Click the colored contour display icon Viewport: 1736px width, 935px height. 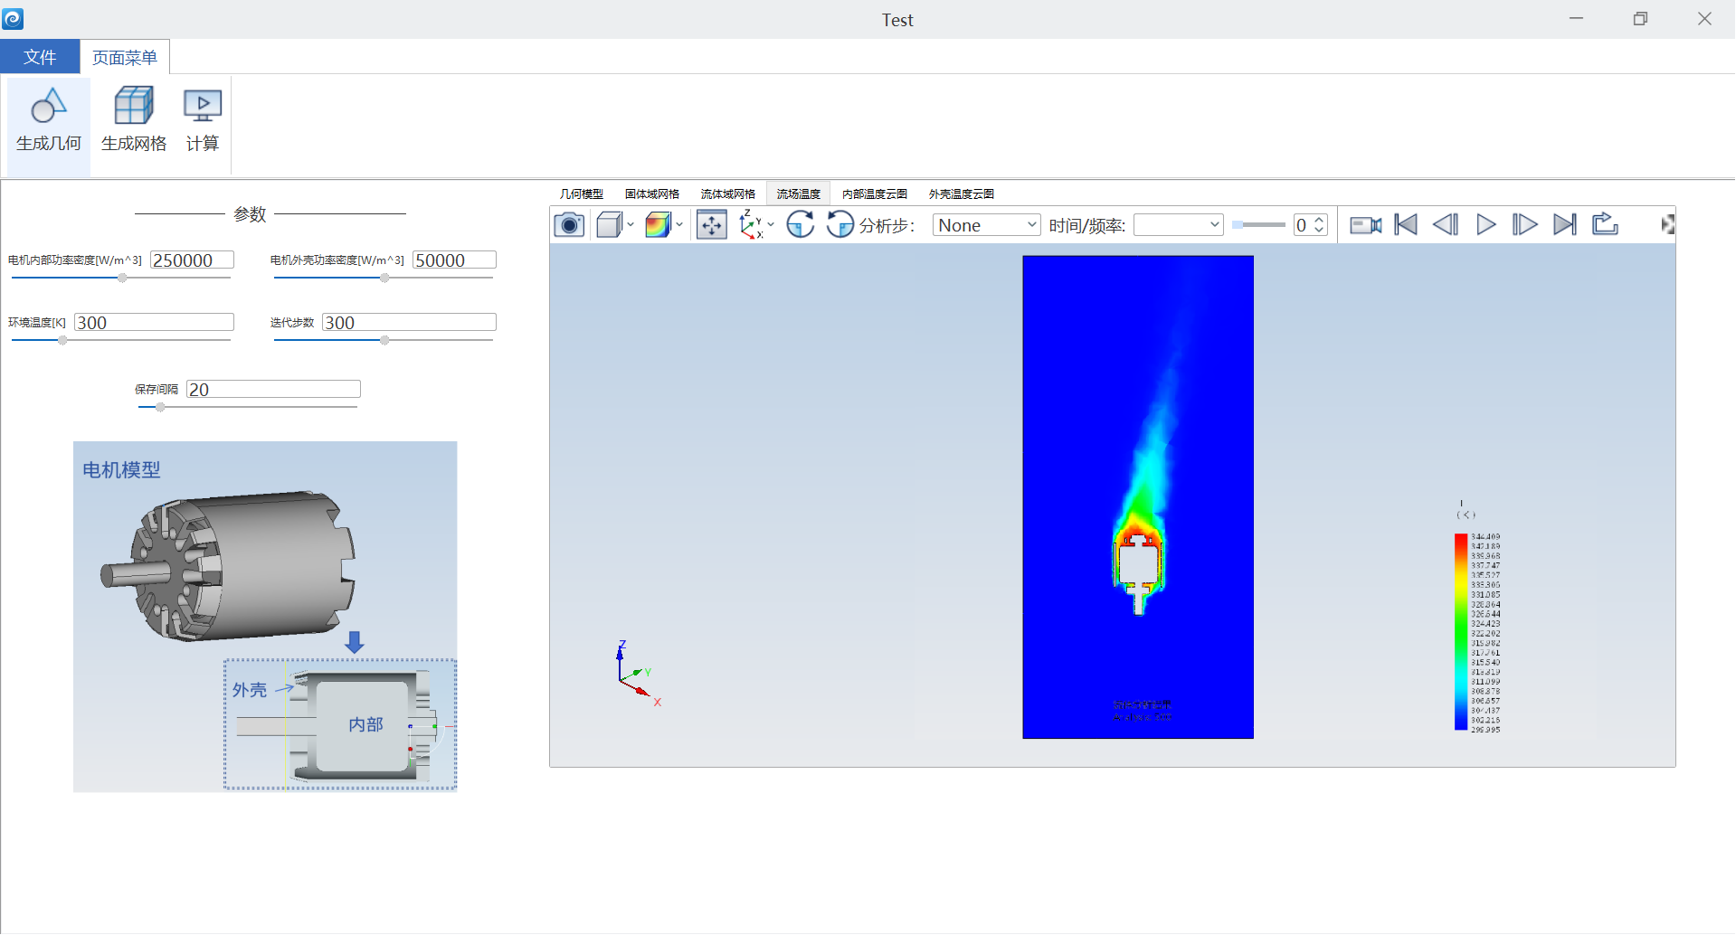(658, 225)
